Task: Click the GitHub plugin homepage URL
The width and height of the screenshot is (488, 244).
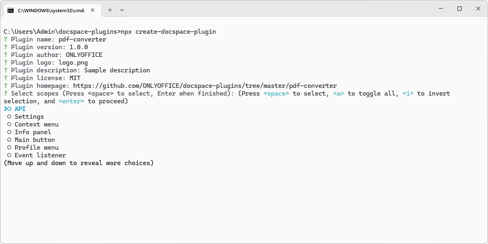Action: click(205, 86)
